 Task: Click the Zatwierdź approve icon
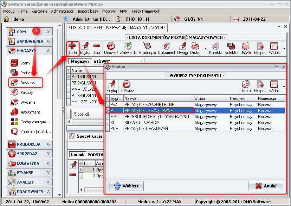pos(128,48)
